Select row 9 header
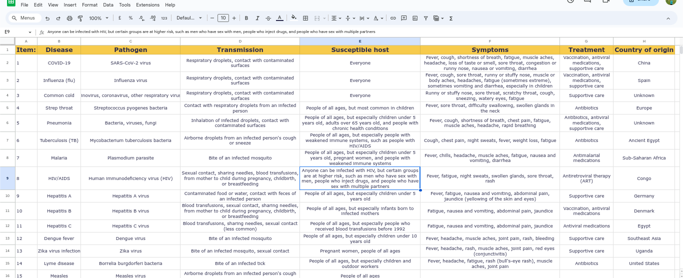The width and height of the screenshot is (683, 278). pyautogui.click(x=7, y=178)
